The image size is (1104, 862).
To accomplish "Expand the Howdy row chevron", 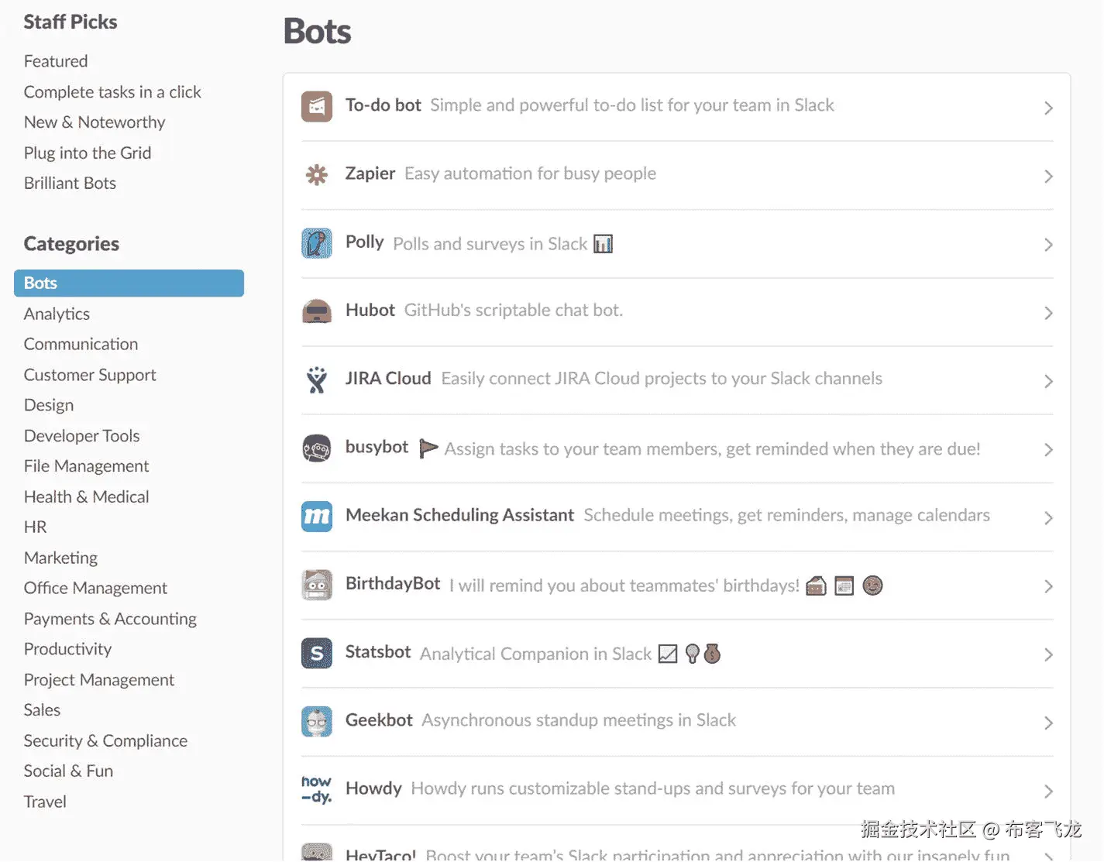I will pos(1047,791).
